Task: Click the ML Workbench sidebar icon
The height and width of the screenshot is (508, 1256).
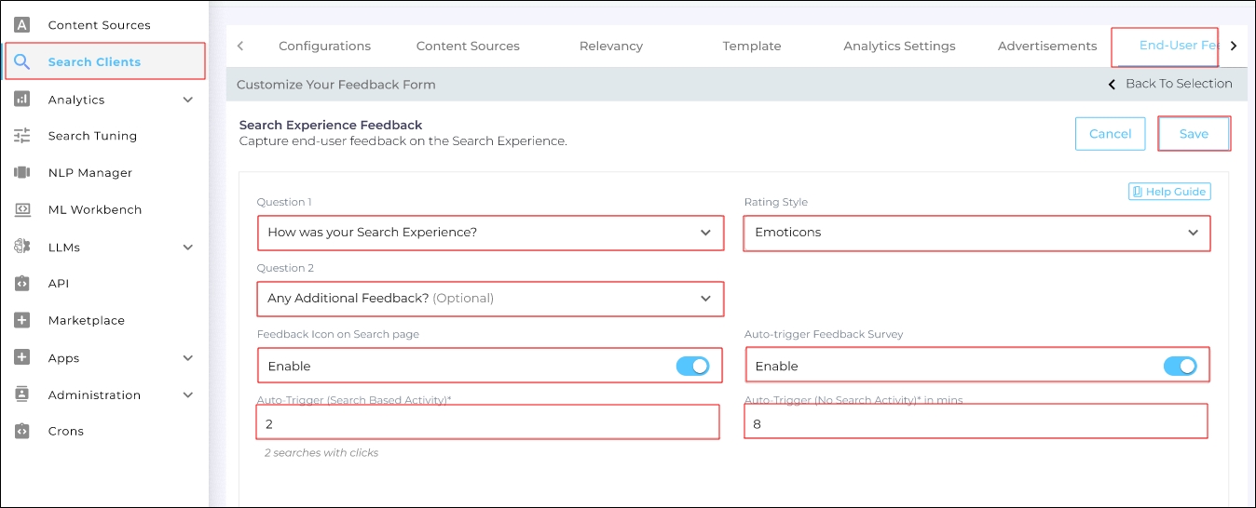Action: click(x=22, y=210)
